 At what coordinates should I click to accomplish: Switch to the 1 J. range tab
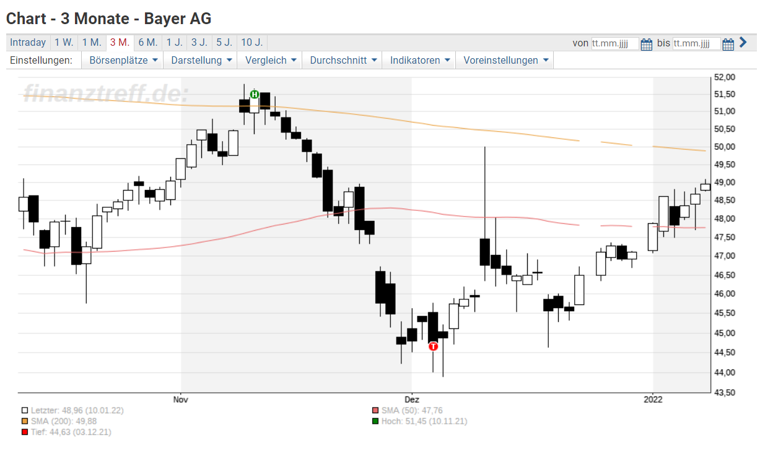click(x=175, y=43)
